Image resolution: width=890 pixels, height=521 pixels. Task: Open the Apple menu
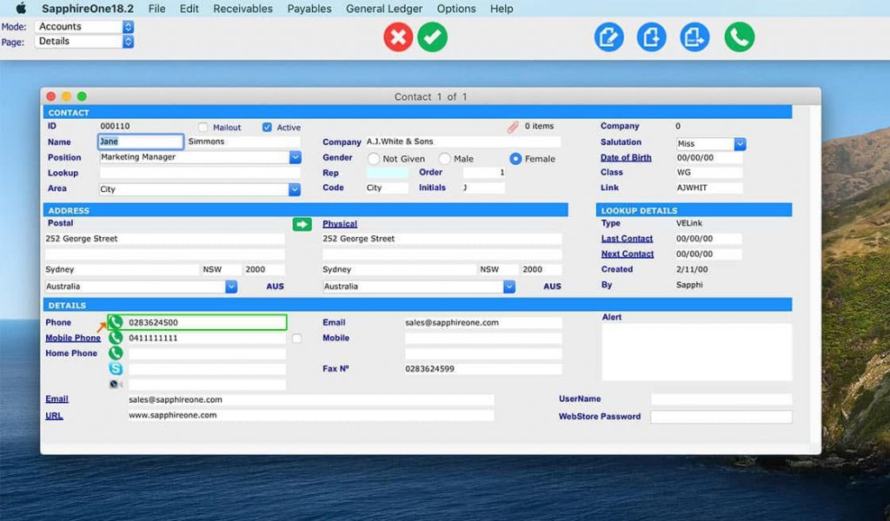click(21, 9)
